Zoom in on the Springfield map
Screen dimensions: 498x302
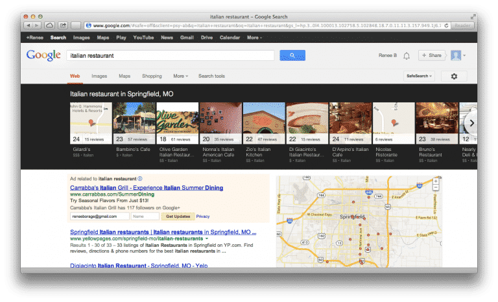(x=436, y=181)
